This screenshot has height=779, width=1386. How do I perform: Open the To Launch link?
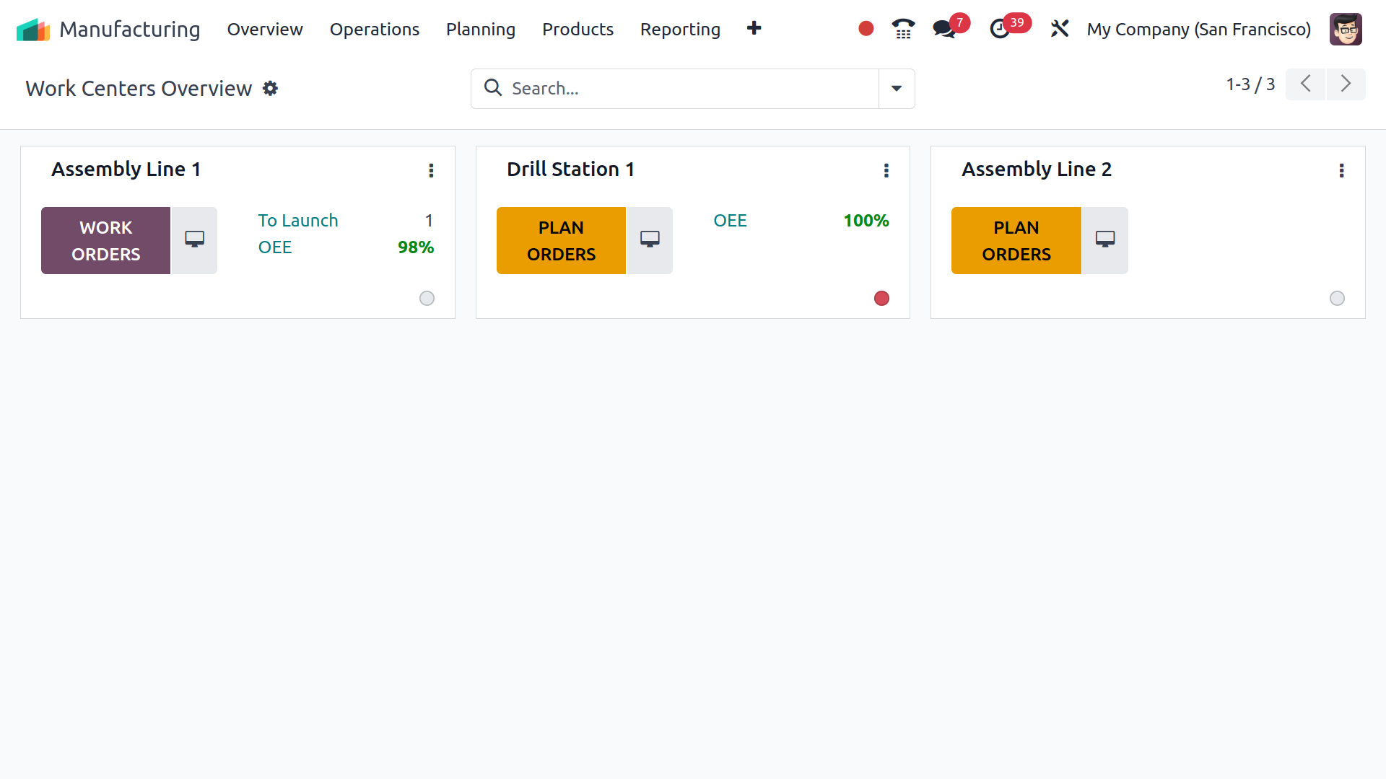point(297,220)
